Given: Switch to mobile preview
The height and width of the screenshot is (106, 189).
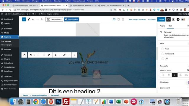Looking at the screenshot, I should click(x=123, y=19).
